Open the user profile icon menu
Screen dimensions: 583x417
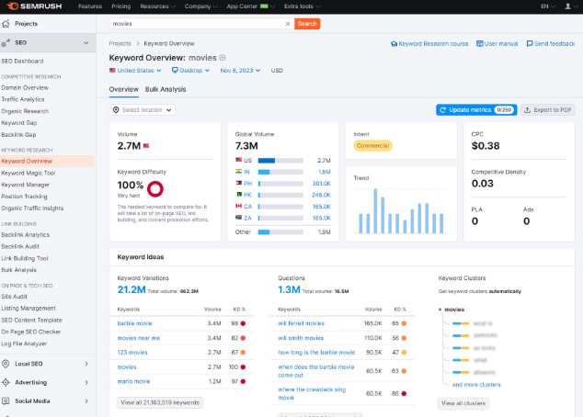pos(566,6)
